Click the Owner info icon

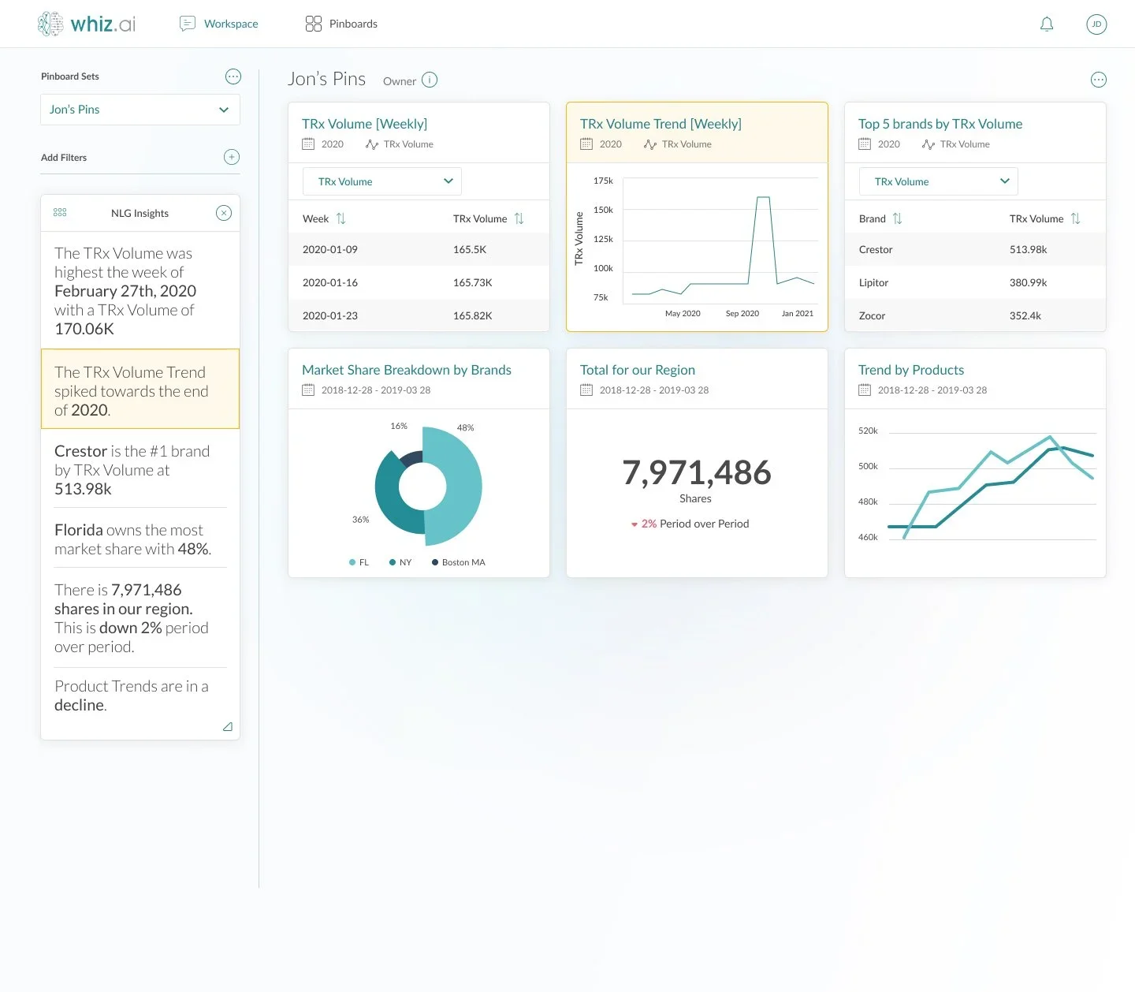click(x=430, y=80)
